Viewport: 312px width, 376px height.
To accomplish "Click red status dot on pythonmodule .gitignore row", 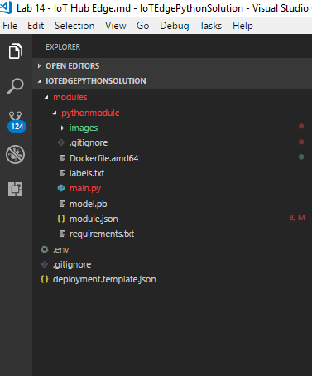I will click(301, 142).
